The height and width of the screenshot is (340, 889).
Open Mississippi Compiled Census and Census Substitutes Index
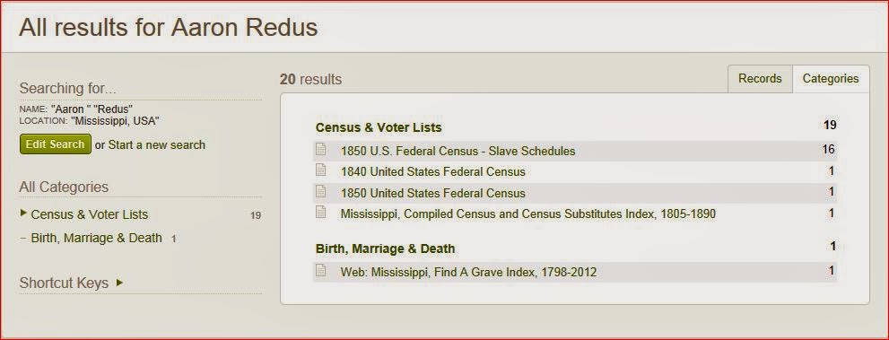coord(527,214)
